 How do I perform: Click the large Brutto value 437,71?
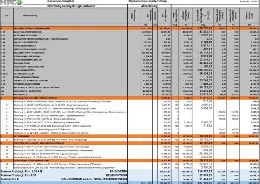point(208,49)
